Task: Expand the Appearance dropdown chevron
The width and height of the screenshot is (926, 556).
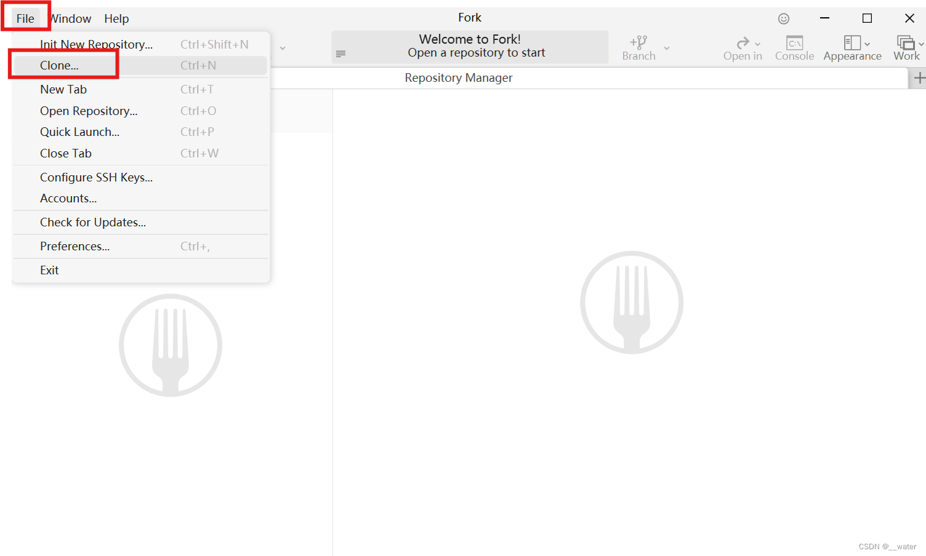Action: click(868, 44)
